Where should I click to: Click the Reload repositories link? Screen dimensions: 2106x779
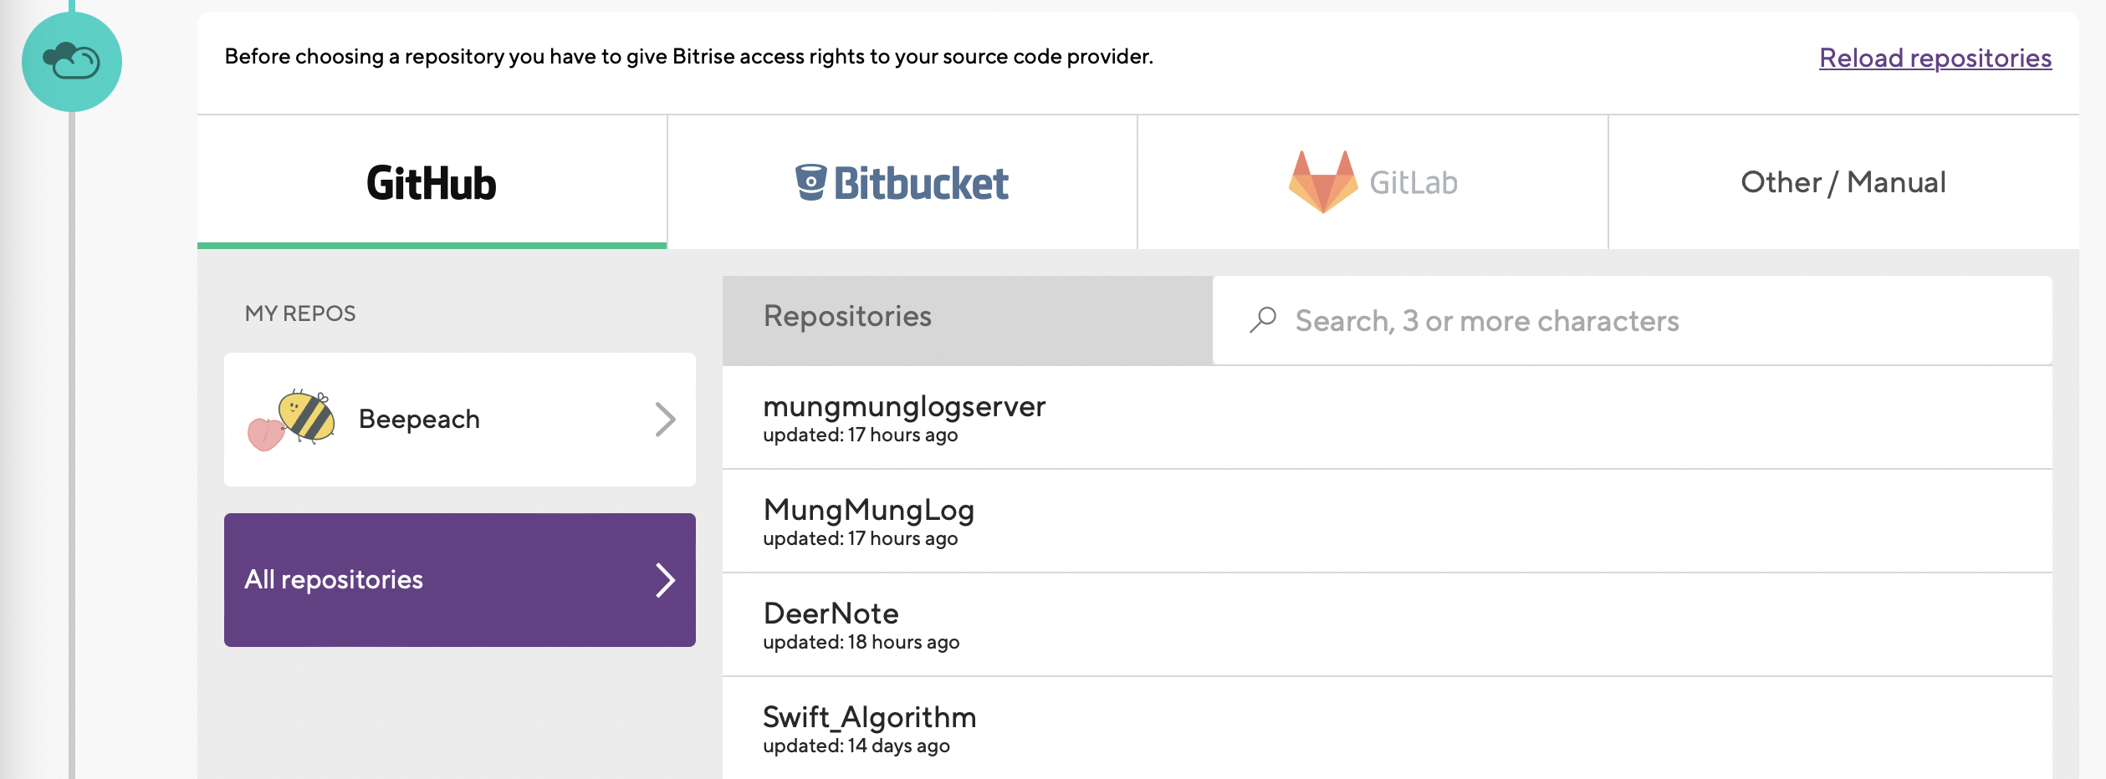(1935, 58)
